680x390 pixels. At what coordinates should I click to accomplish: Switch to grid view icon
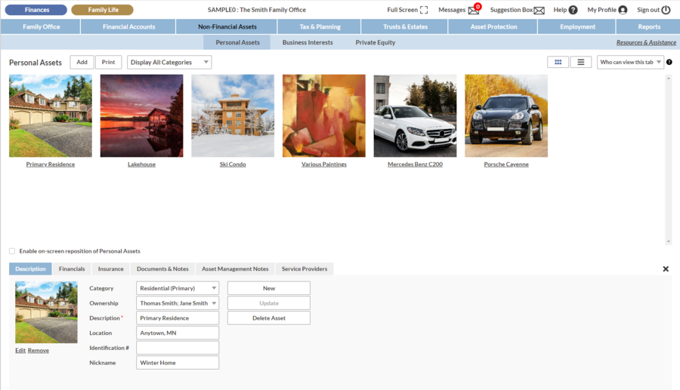point(558,62)
